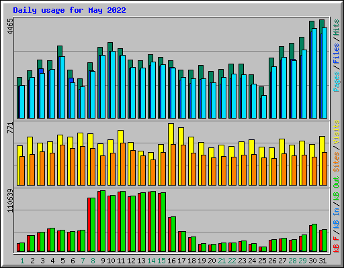
Task: Click day 3 on the x-axis
Action: point(42,261)
